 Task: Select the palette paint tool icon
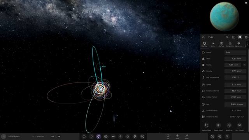tap(135, 136)
